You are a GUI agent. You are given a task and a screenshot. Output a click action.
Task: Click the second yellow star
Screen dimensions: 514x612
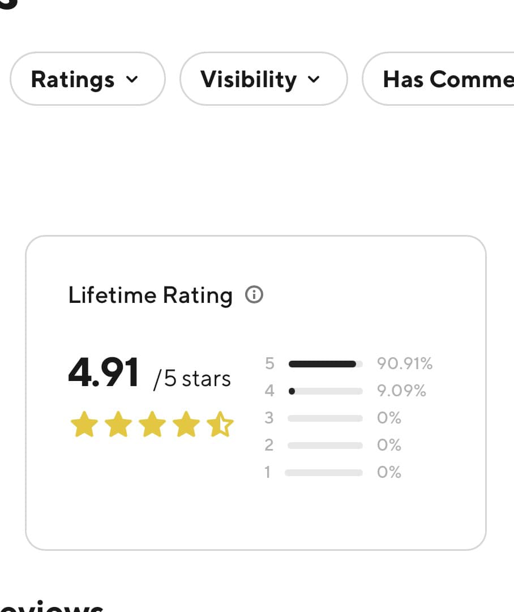pyautogui.click(x=118, y=424)
